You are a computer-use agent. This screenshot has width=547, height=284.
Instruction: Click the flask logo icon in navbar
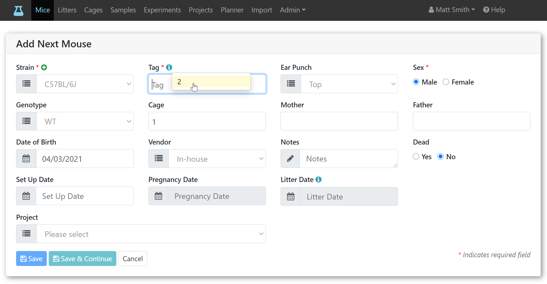(19, 10)
